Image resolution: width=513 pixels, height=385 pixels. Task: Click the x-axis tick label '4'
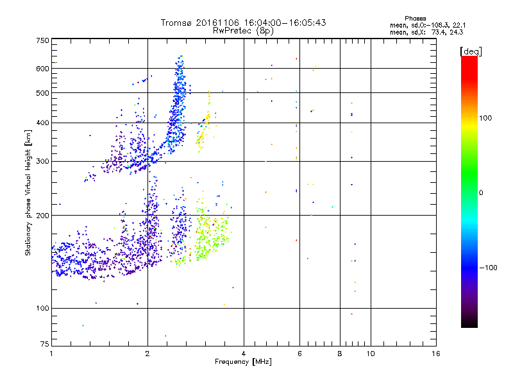point(244,354)
